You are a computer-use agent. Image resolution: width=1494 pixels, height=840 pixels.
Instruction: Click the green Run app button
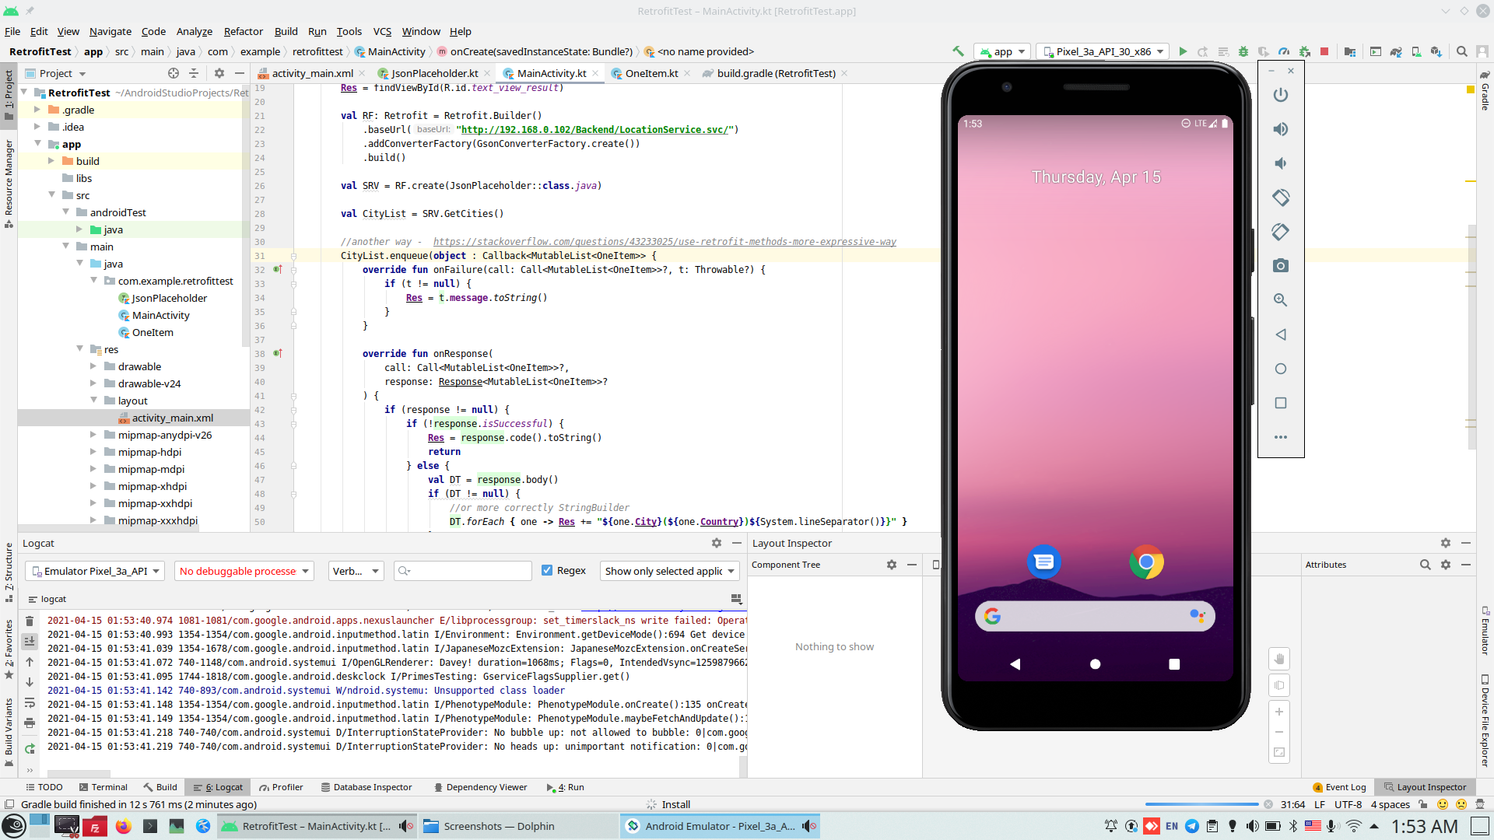[1183, 52]
